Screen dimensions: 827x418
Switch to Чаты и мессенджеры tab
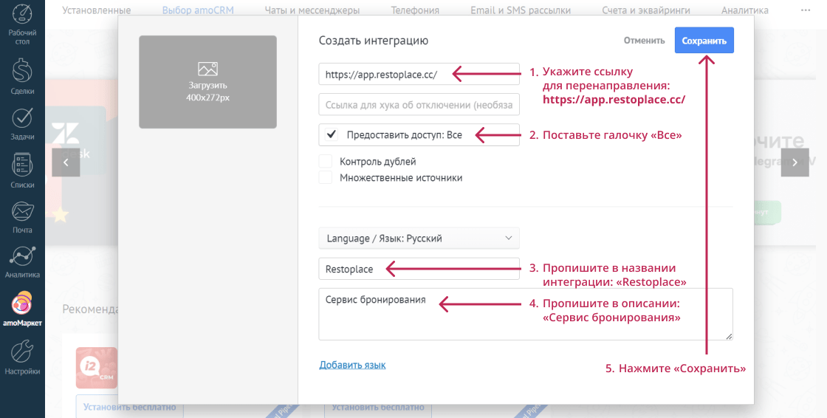[x=312, y=10]
